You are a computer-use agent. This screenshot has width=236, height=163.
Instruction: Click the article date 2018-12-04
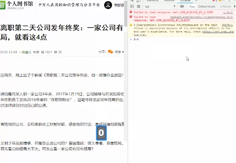9,52
